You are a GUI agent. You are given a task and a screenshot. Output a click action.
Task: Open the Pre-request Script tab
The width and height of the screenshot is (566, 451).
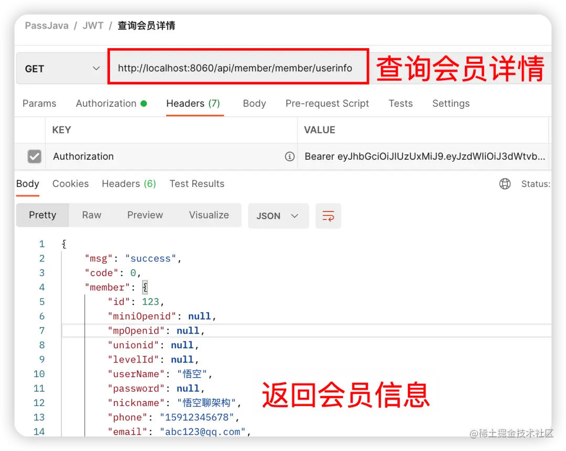tap(327, 103)
